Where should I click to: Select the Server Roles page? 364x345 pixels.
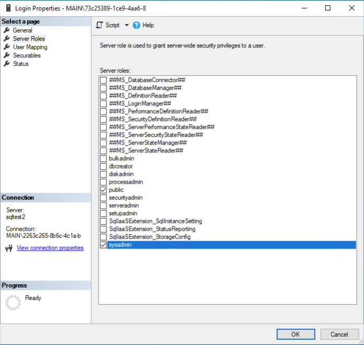click(29, 39)
